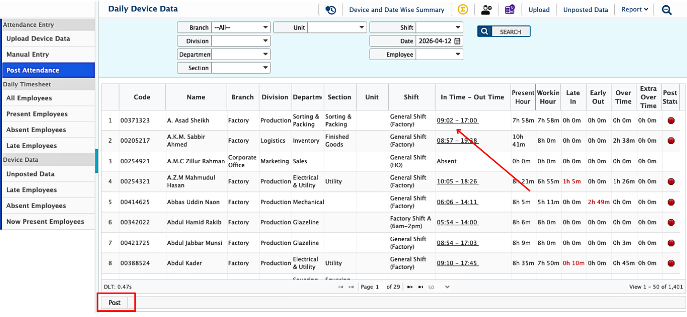The height and width of the screenshot is (317, 687).
Task: Open the 09:02 – 17:00 time link
Action: click(457, 121)
